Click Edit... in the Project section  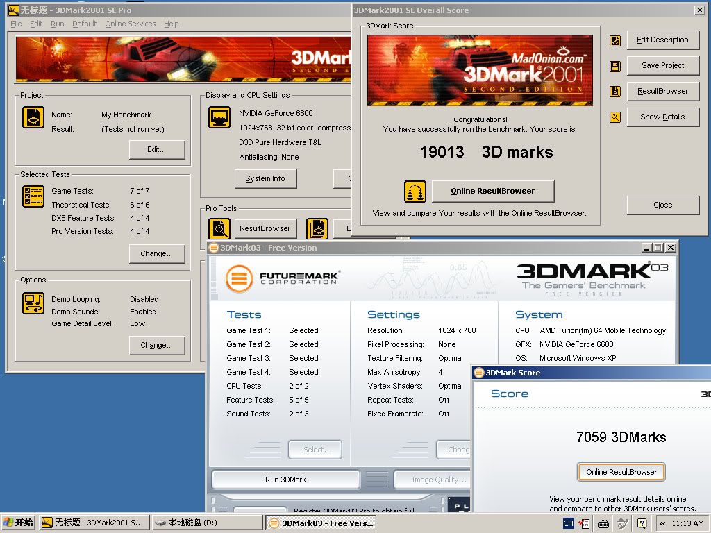[x=157, y=150]
